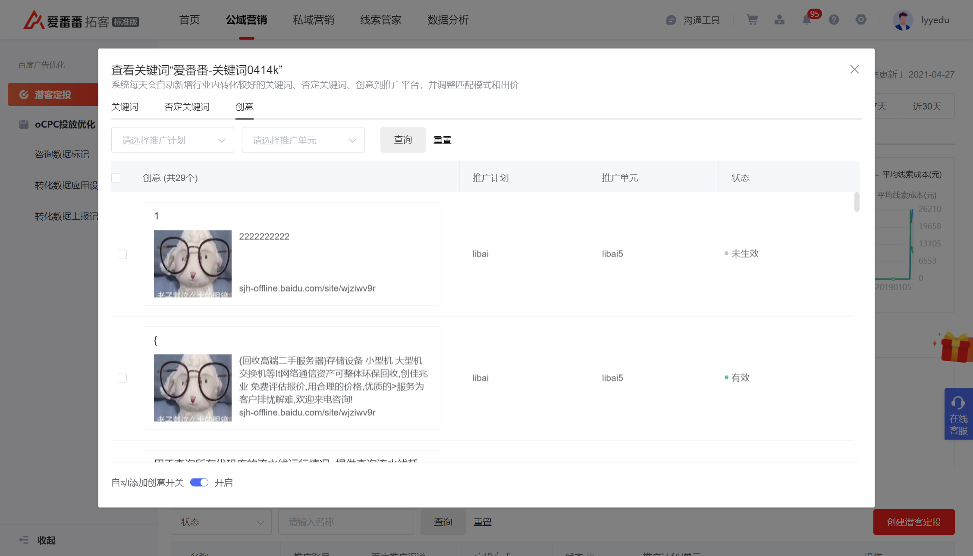Open the help question mark icon

click(834, 20)
